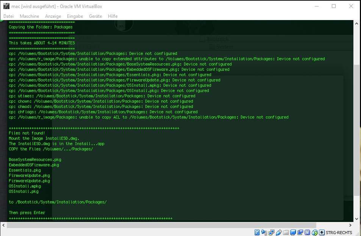This screenshot has height=236, width=361.
Task: Click 'EmbeddedOSFirmware.pkg' in the file list
Action: point(34,165)
